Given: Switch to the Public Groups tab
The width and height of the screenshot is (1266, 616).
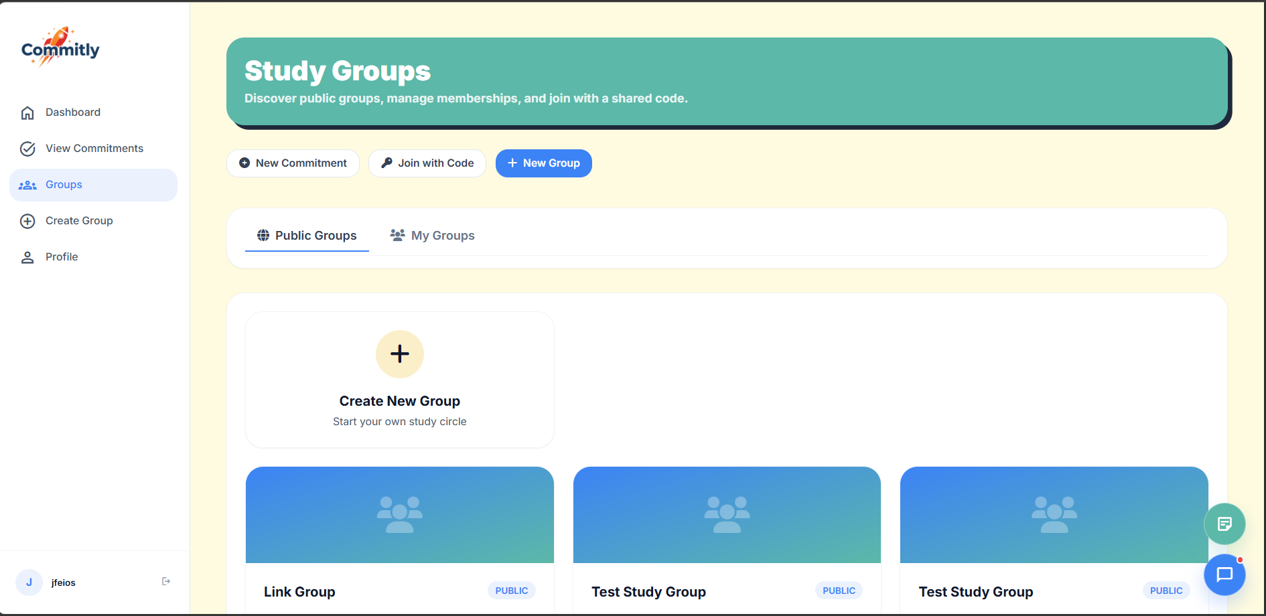Looking at the screenshot, I should [307, 236].
